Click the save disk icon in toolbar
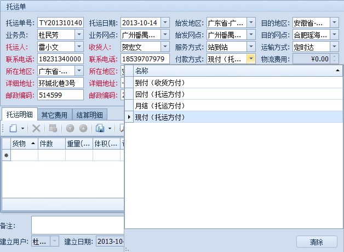The image size is (344, 252). (x=100, y=128)
